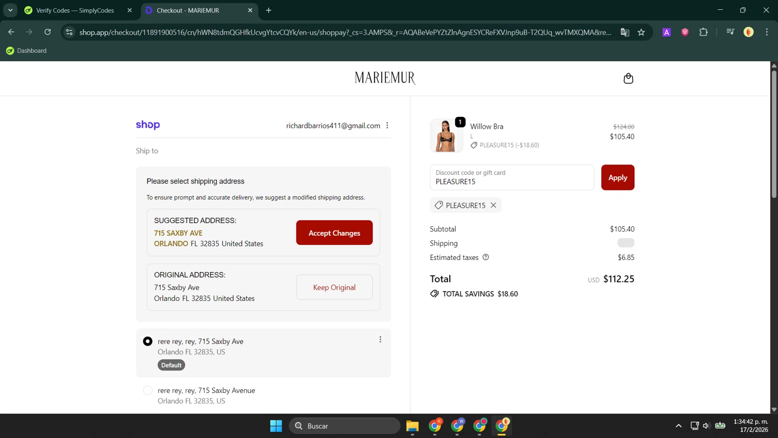Open account options next to richardbarrios411 email
This screenshot has width=778, height=438.
click(387, 126)
